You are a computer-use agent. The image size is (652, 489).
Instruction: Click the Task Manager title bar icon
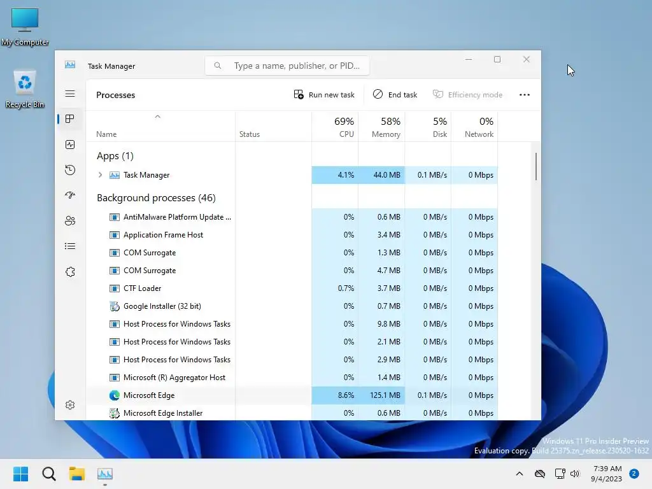tap(70, 65)
